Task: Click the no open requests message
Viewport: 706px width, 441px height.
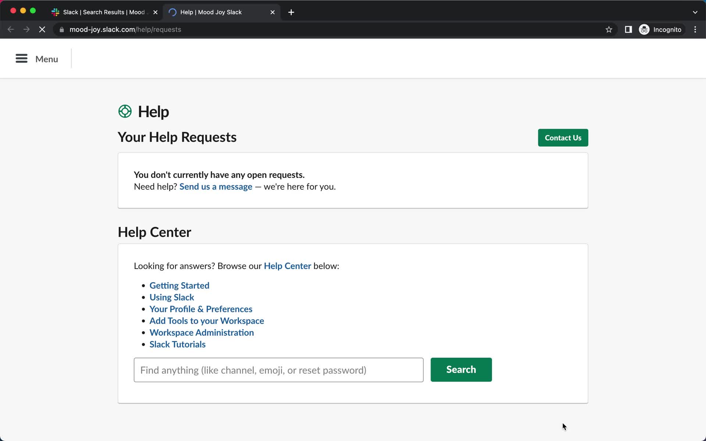Action: click(219, 175)
